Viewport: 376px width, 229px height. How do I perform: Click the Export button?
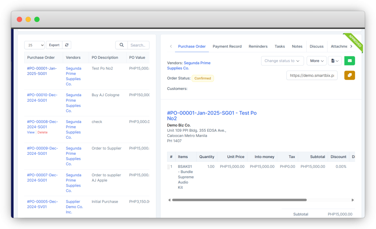(54, 45)
